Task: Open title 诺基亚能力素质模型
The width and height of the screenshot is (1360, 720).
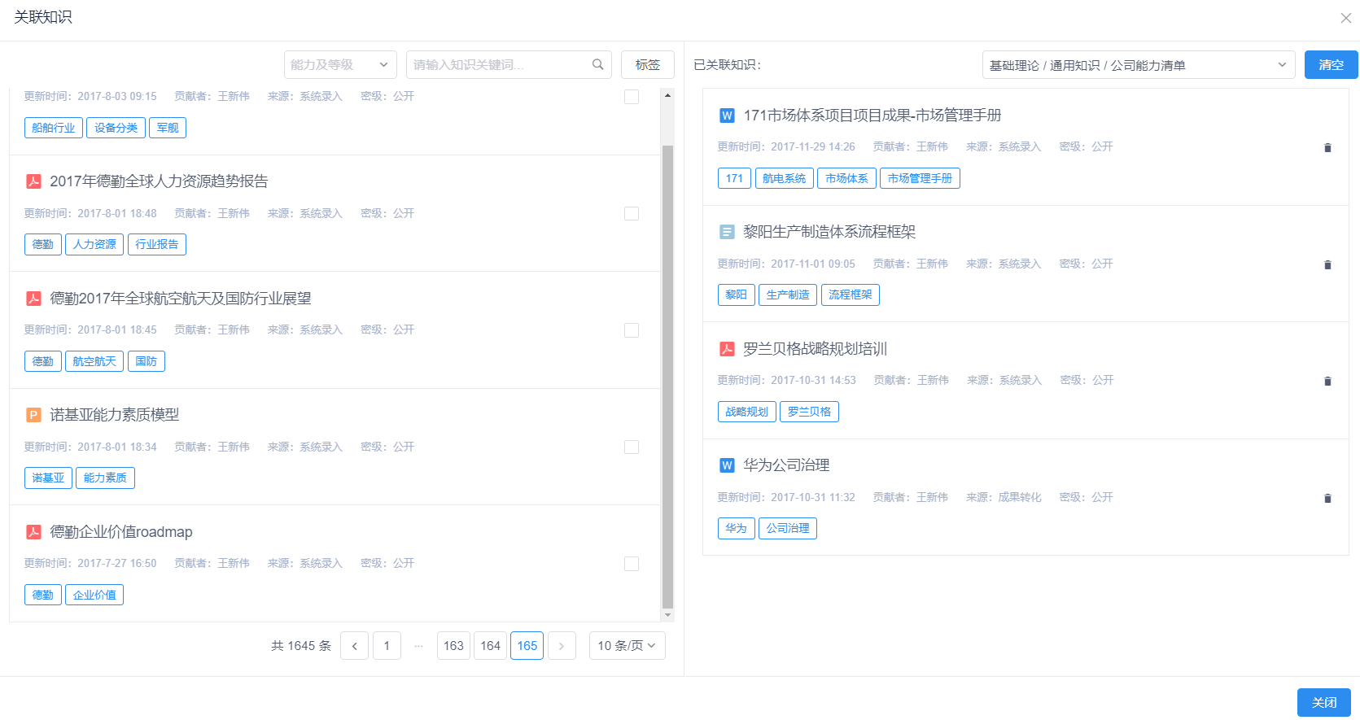Action: 115,415
